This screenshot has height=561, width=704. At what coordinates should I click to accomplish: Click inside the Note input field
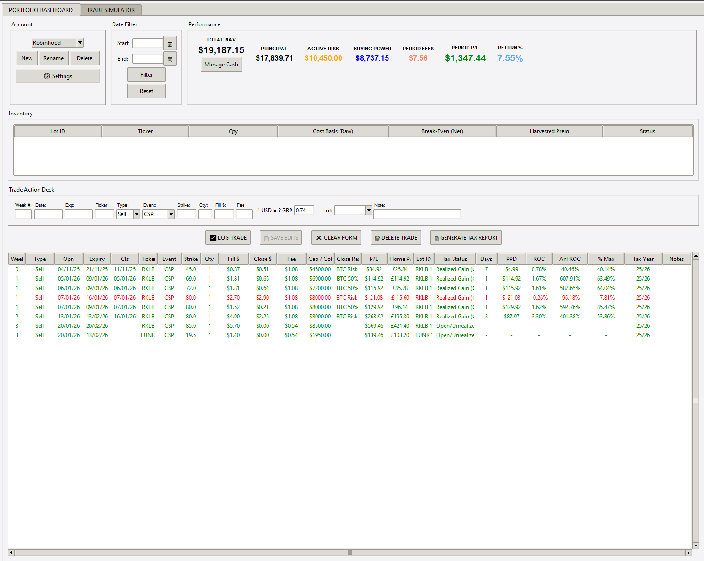(x=417, y=214)
